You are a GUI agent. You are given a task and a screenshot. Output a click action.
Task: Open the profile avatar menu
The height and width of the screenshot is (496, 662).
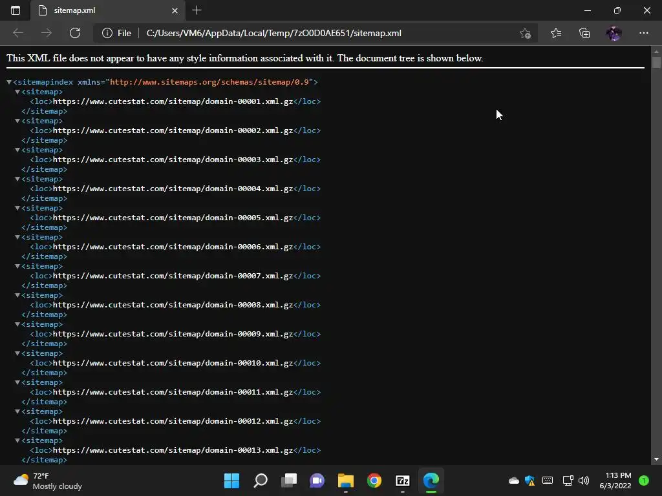614,33
